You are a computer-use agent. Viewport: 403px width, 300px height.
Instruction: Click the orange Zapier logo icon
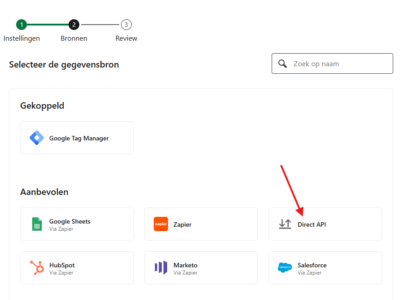point(161,224)
